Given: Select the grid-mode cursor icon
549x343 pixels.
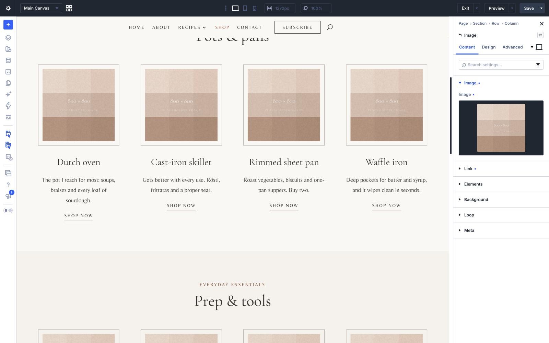Looking at the screenshot, I should [x=8, y=145].
